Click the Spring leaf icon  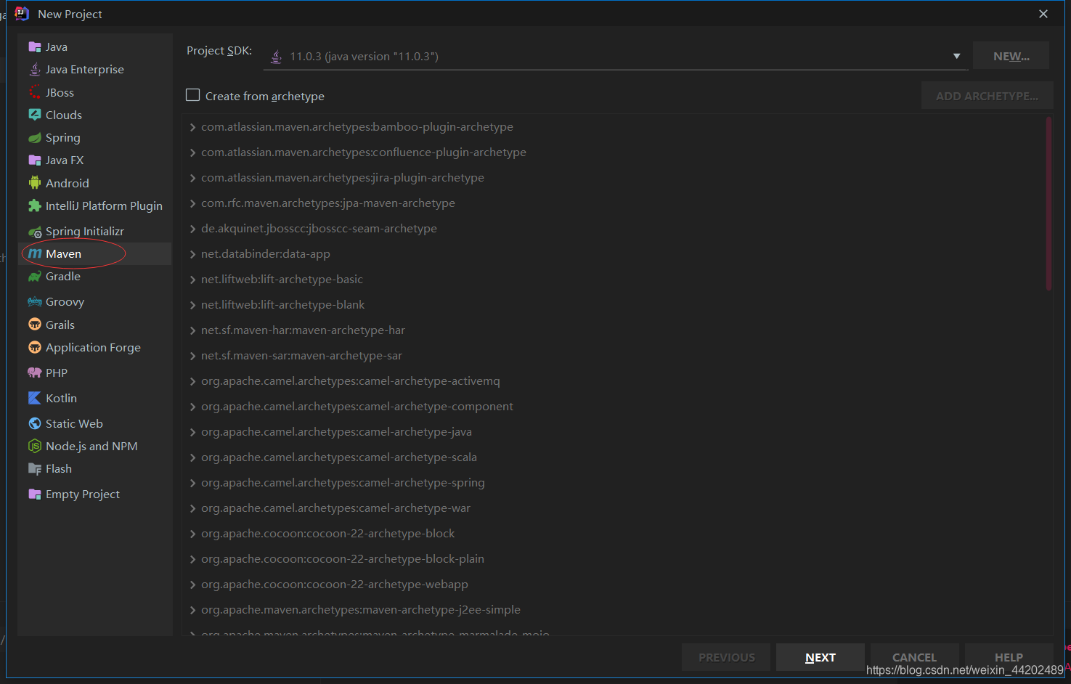pos(34,138)
